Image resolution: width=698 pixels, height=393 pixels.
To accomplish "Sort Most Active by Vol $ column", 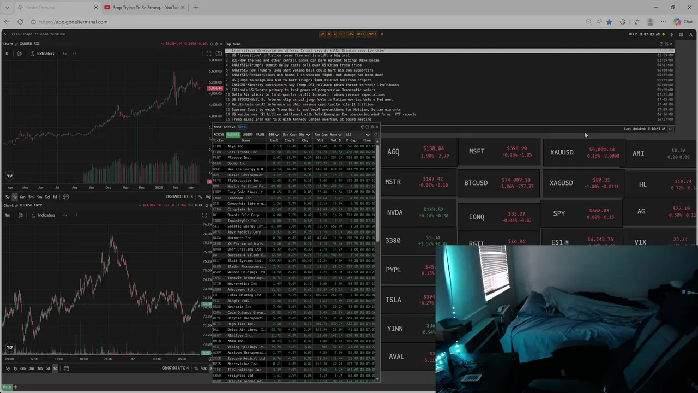I will point(336,140).
